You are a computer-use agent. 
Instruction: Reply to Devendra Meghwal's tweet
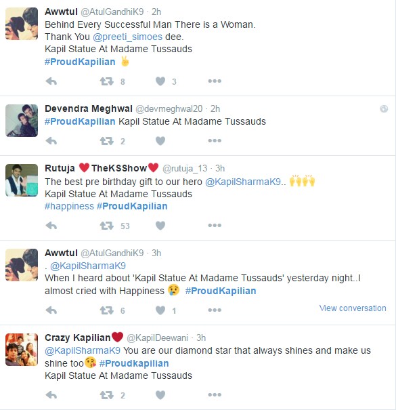pos(51,141)
